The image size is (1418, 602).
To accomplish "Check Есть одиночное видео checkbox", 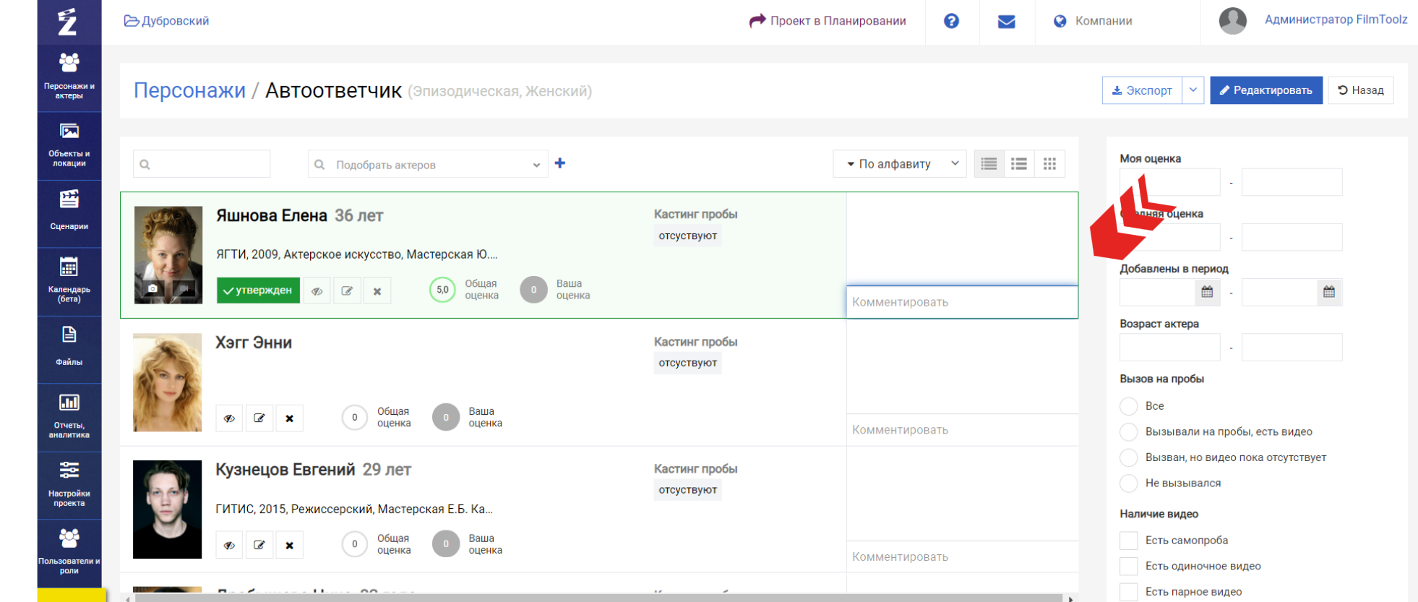I will 1129,566.
